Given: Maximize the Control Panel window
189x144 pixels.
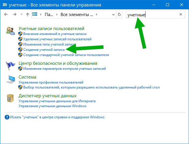Looking at the screenshot, I should click(x=168, y=5).
